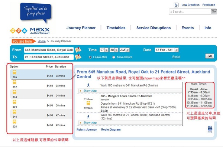Screen dimensions: 223x147
Task: Click walking icon for 788 metres walk
Action: 88,117
